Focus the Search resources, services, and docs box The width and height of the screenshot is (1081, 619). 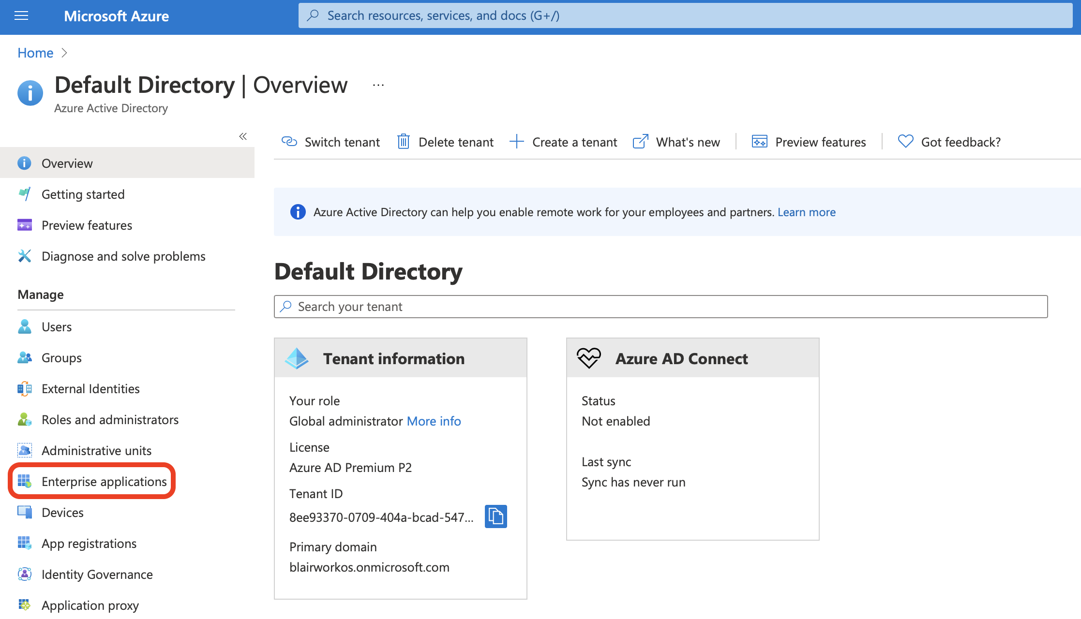[685, 15]
